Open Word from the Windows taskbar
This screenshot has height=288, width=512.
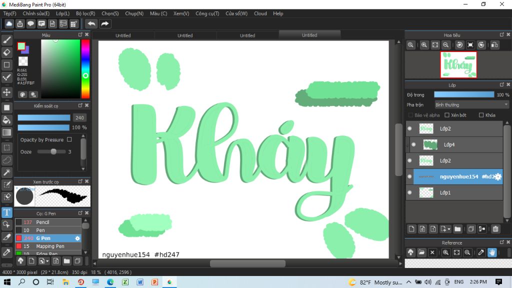(140, 282)
